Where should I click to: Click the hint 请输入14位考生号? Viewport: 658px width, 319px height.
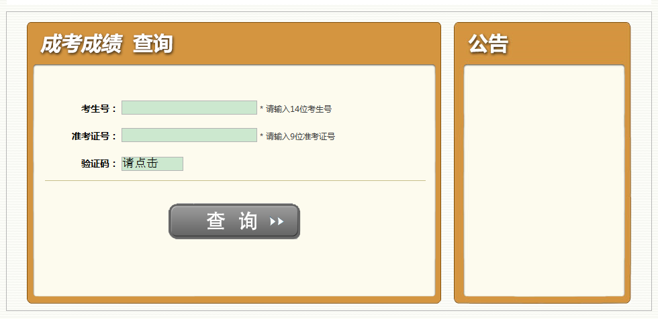pyautogui.click(x=299, y=109)
